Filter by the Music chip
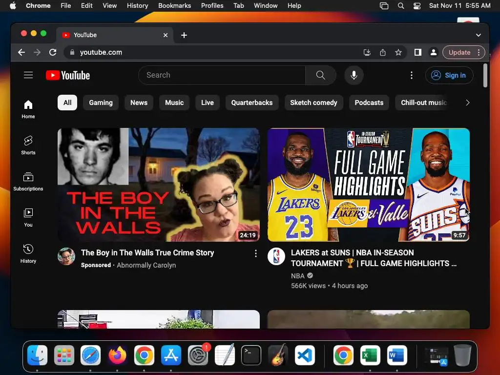 (x=174, y=103)
